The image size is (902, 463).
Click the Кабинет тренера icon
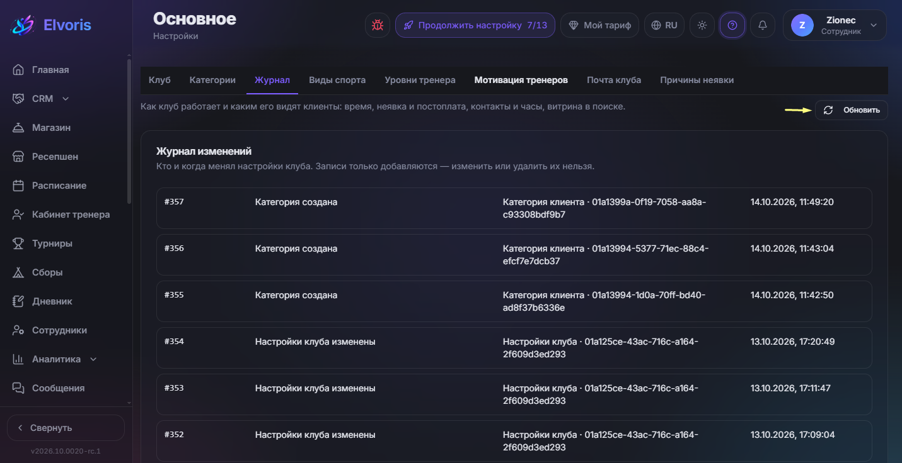tap(19, 215)
